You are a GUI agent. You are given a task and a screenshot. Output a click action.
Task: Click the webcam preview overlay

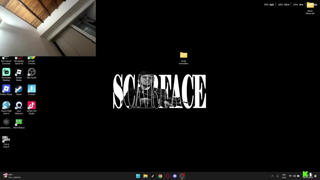[x=48, y=28]
